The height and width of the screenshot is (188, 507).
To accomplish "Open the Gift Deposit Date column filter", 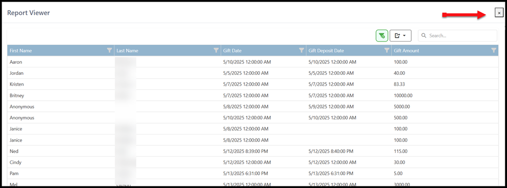I will (x=387, y=50).
